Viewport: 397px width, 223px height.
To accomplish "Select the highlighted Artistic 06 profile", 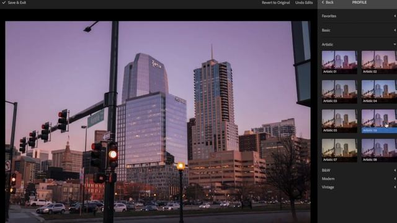I will point(379,121).
